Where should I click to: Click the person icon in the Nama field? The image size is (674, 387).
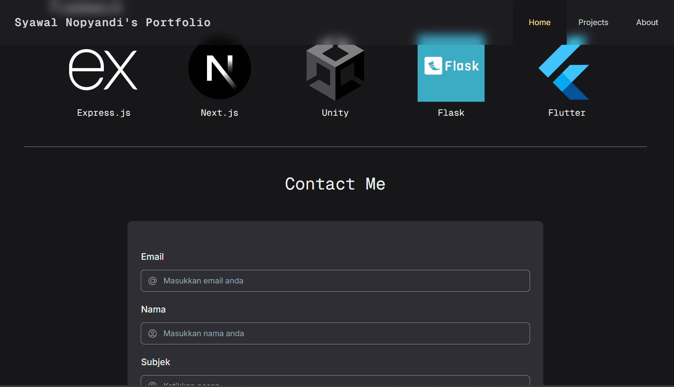coord(153,333)
